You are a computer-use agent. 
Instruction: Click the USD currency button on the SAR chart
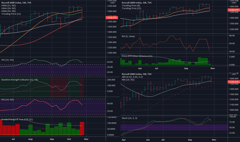(x=234, y=74)
